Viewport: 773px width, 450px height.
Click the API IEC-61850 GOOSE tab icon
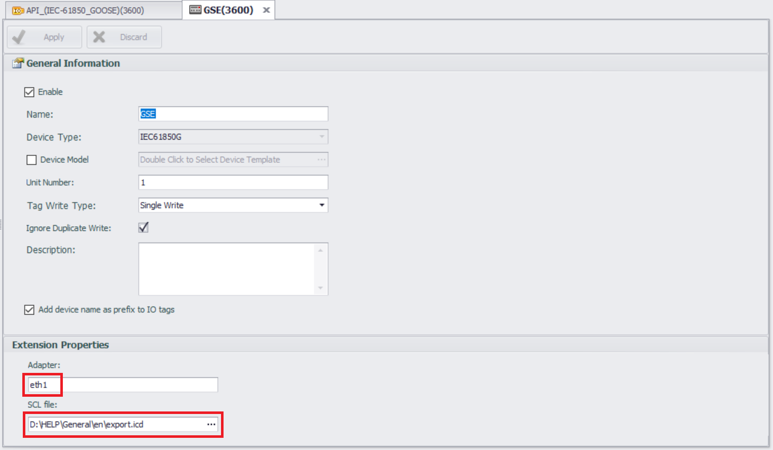[18, 10]
